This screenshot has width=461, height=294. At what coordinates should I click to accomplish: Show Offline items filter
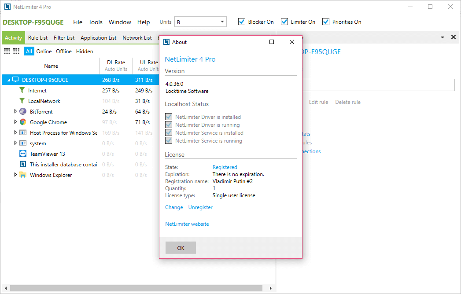(x=64, y=51)
